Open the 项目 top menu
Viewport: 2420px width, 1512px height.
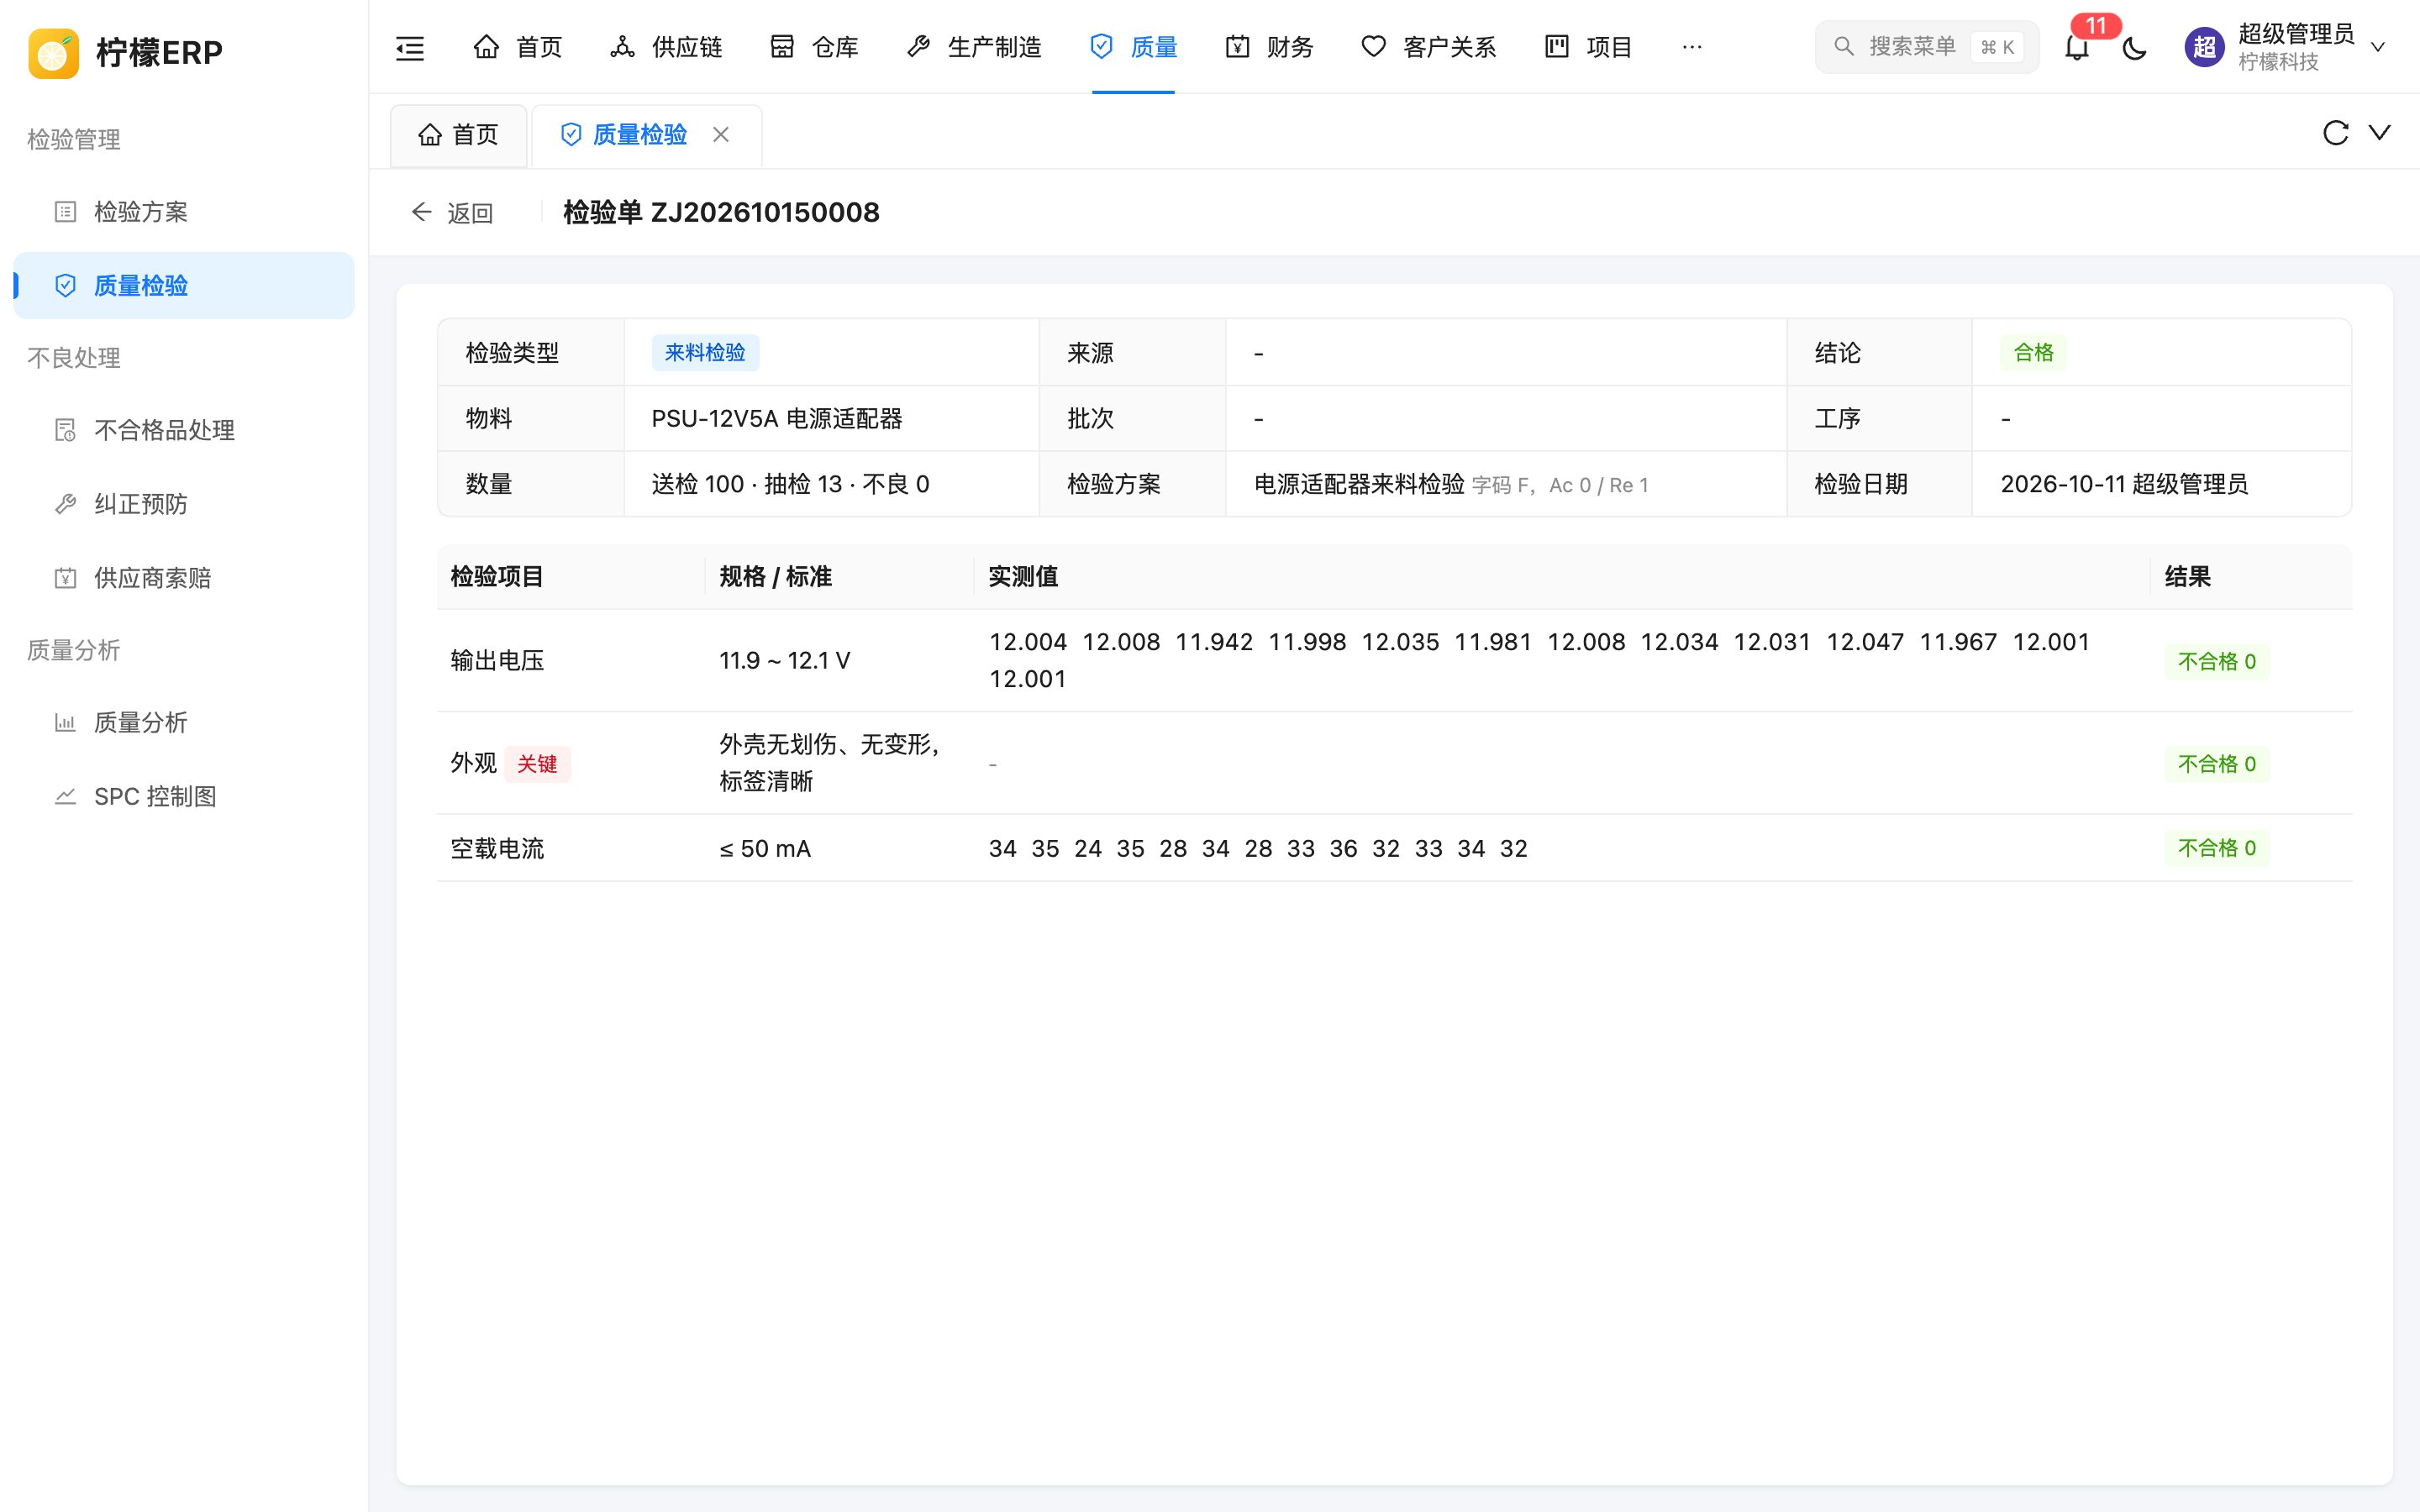pos(1588,47)
